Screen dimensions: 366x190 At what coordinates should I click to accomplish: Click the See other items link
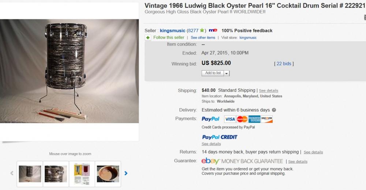click(203, 38)
